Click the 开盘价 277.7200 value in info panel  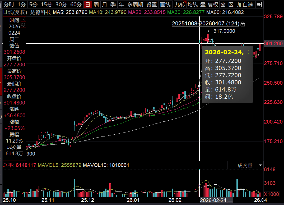pos(15,65)
